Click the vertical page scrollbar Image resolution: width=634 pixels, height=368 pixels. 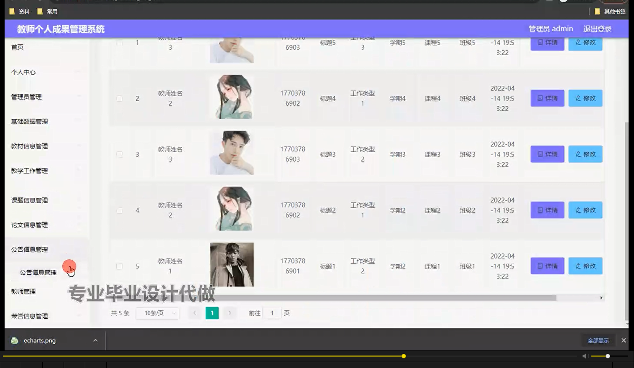[626, 222]
